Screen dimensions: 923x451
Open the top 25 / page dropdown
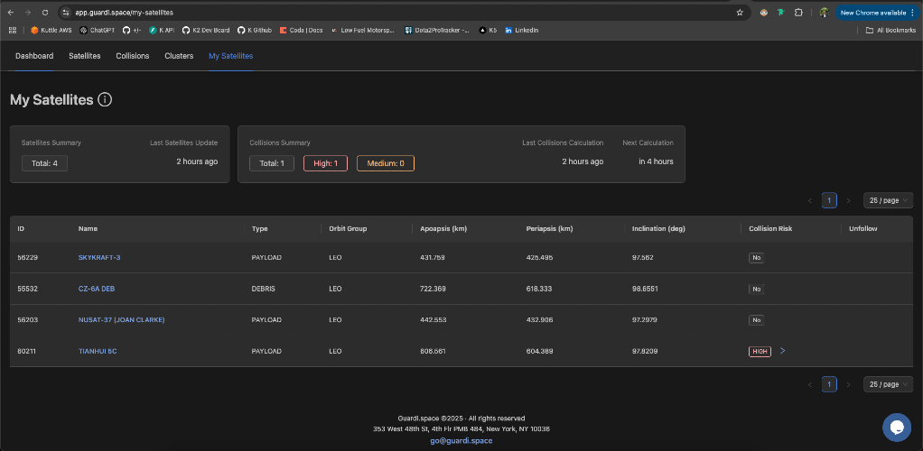click(889, 200)
